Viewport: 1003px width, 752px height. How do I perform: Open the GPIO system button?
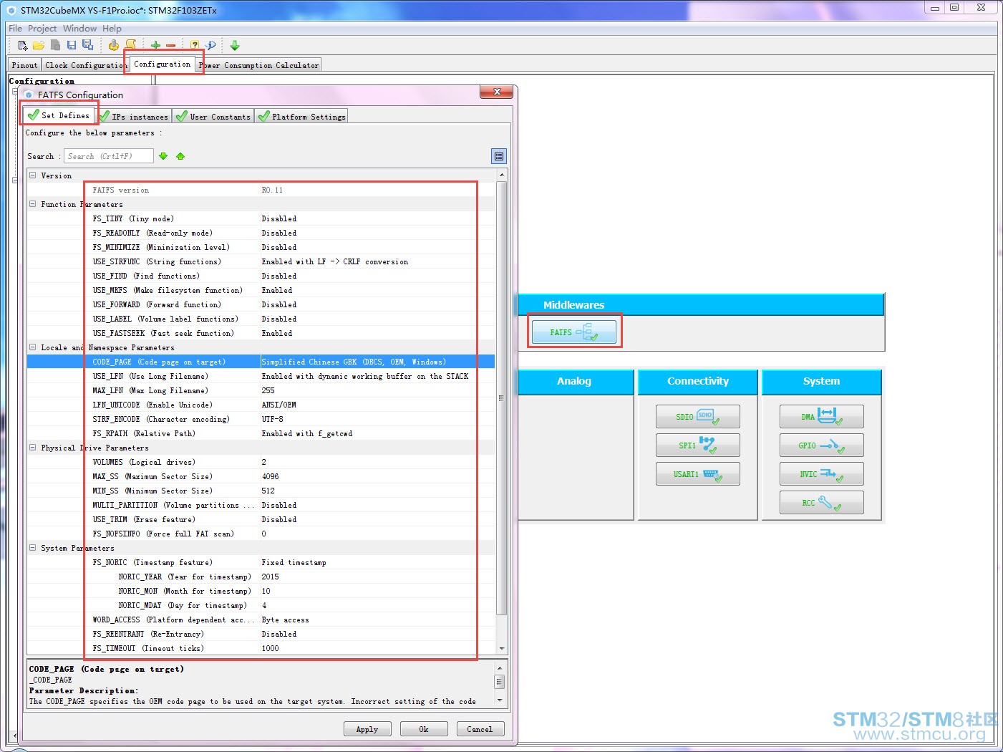point(821,445)
